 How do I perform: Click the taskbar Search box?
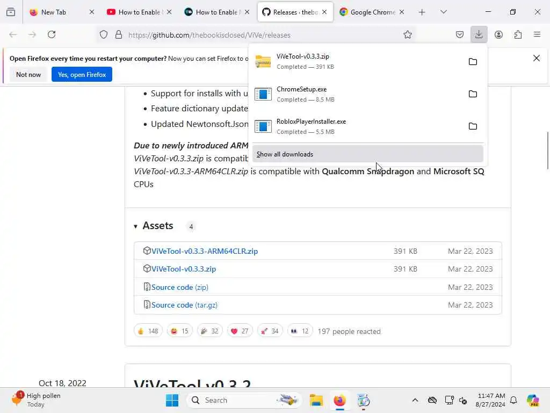pos(244,400)
